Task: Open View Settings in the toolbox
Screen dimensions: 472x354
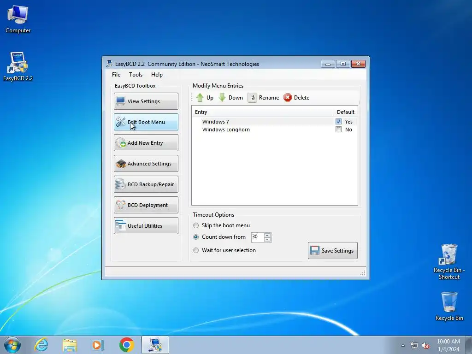Action: [x=146, y=101]
